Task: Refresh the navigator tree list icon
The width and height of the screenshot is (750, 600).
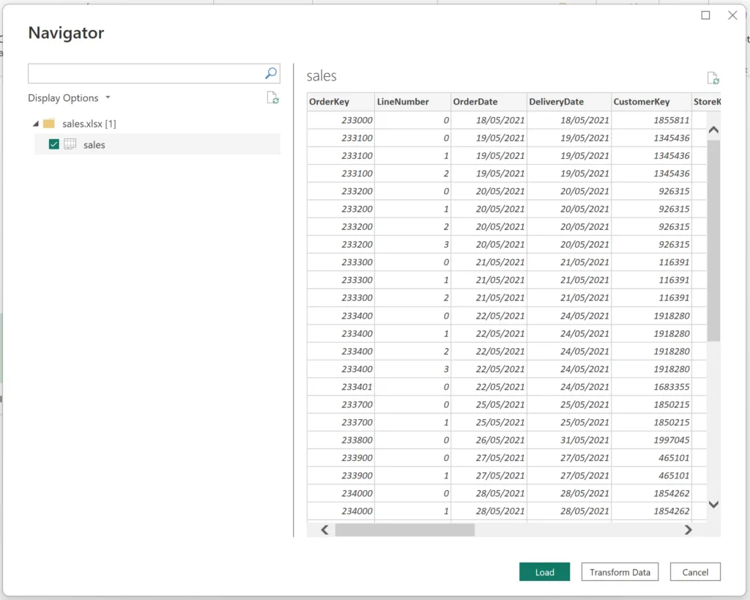Action: 272,97
